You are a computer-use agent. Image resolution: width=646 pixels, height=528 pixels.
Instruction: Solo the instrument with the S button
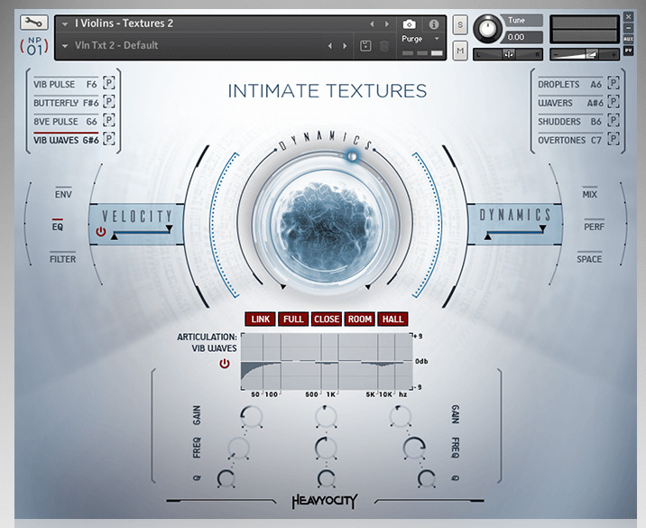pos(460,25)
